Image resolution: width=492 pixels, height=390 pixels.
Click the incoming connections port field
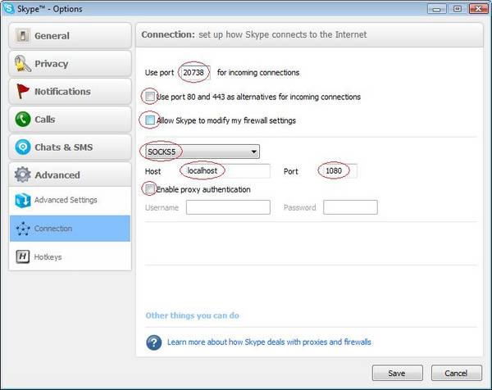pos(195,72)
